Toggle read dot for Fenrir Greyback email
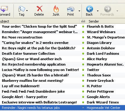Screen dimensions: 125x111 click(x=83, y=81)
